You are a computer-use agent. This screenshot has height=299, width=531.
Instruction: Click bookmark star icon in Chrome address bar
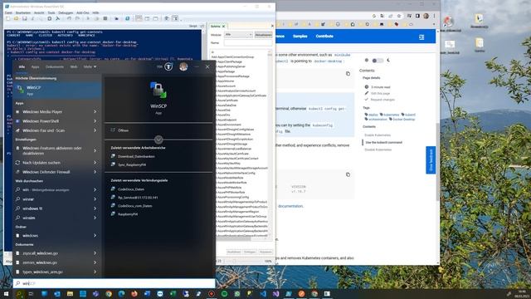click(399, 16)
